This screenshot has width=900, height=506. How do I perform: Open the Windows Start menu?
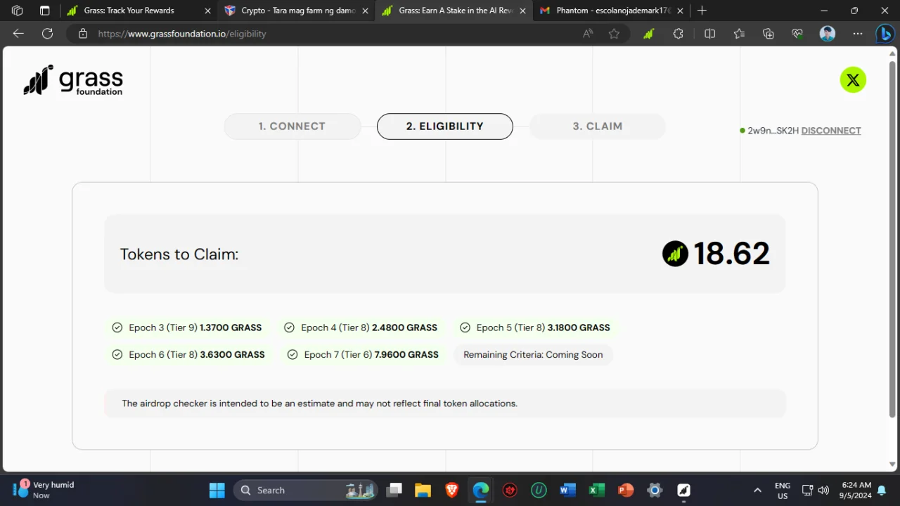pos(217,490)
